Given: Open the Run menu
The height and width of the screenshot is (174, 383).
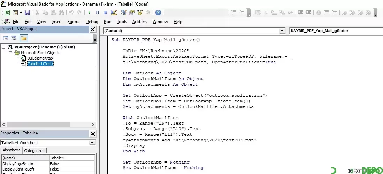Looking at the screenshot, I should 108,22.
